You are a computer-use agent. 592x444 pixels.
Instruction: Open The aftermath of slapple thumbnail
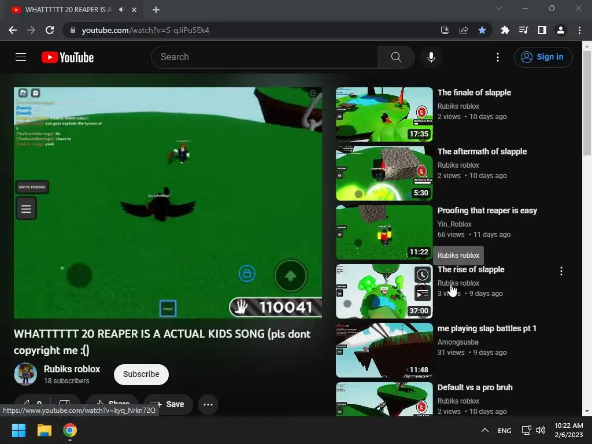[x=384, y=173]
